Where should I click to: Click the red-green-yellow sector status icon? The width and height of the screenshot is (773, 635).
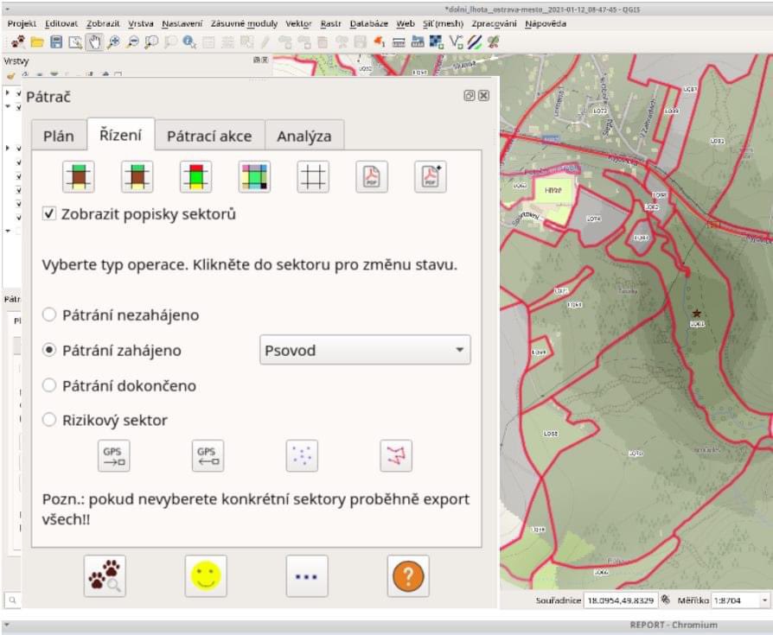coord(195,176)
